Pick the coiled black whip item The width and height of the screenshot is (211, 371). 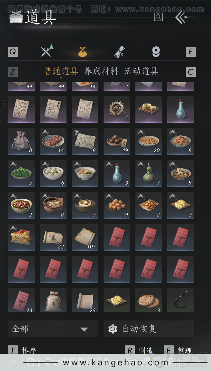181,300
